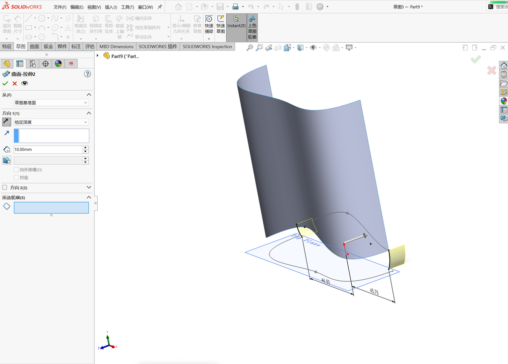Open the ConfigurationManager tab icon
The image size is (508, 364).
tap(33, 64)
